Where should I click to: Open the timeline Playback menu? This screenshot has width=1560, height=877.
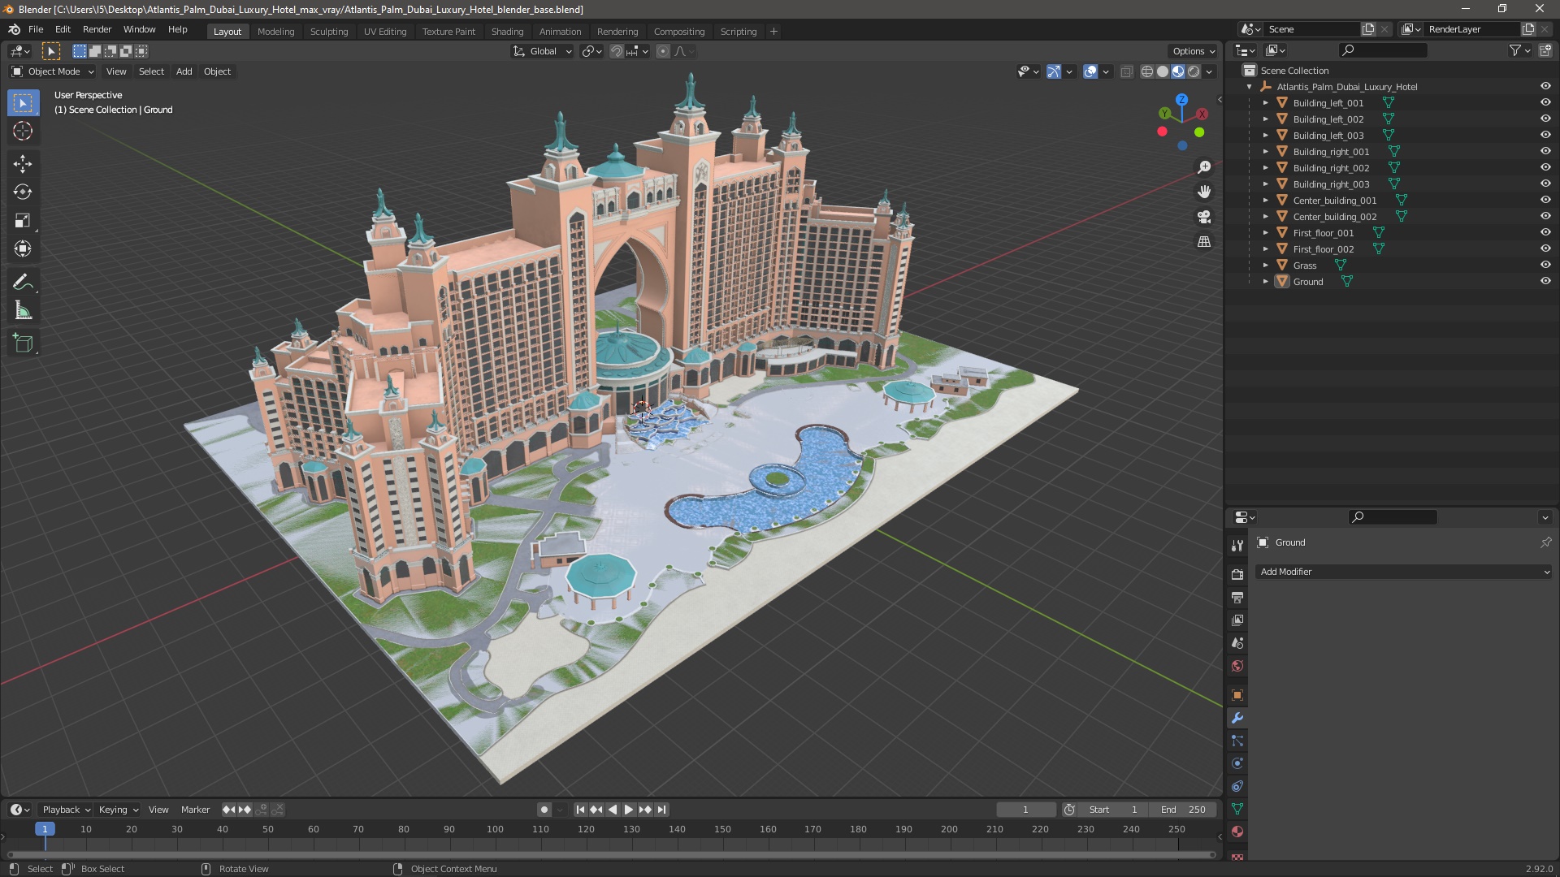pos(66,810)
